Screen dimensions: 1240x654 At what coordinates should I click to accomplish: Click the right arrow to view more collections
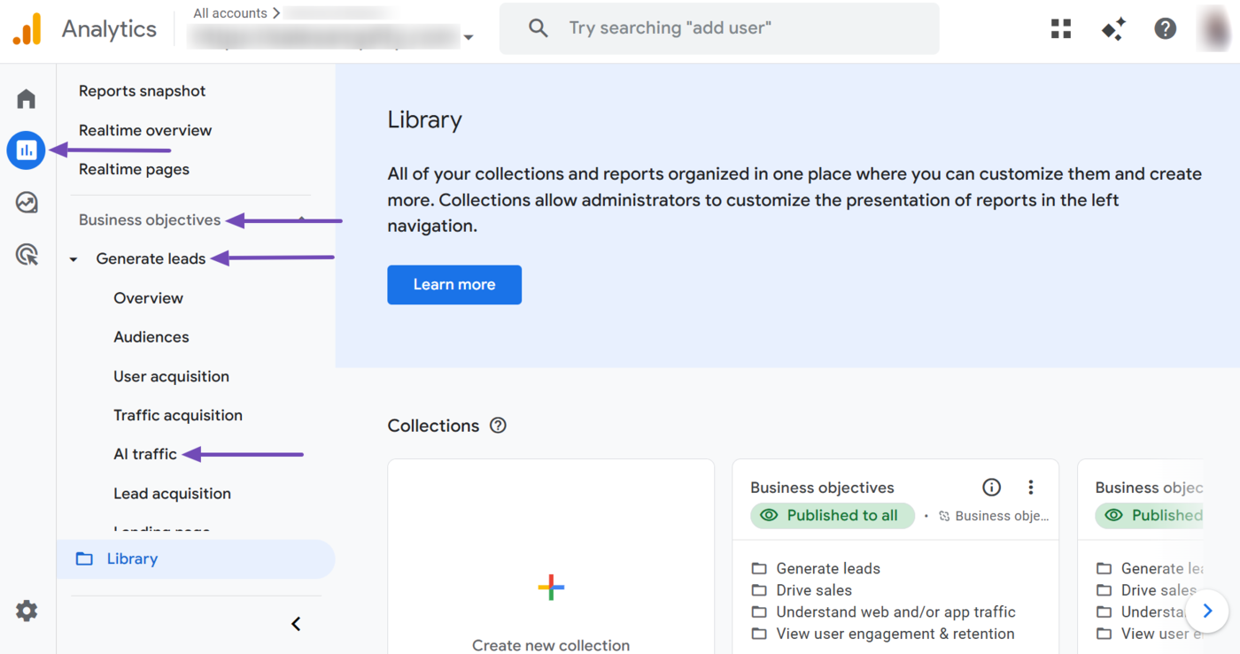pos(1206,611)
